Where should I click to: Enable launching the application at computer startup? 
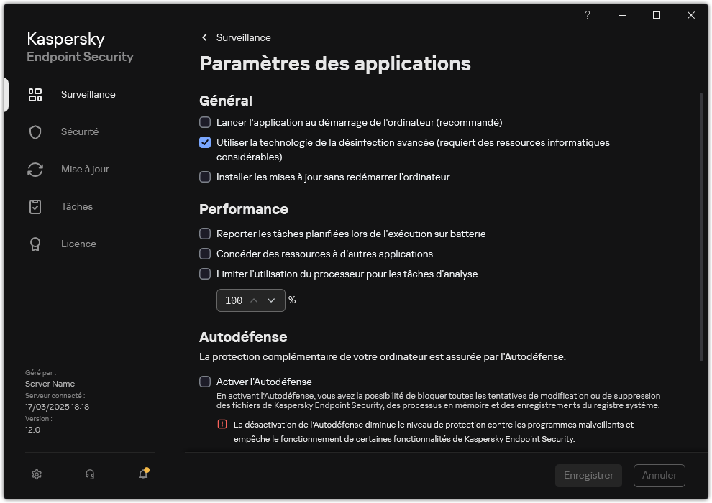205,122
